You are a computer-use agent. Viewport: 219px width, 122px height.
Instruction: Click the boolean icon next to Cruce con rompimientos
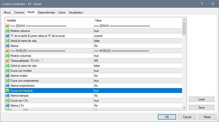pyautogui.click(x=7, y=81)
